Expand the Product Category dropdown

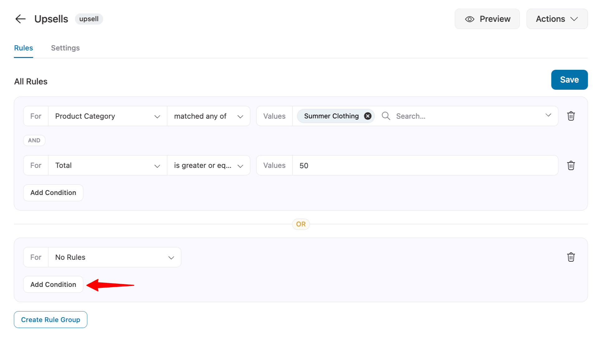pos(107,116)
